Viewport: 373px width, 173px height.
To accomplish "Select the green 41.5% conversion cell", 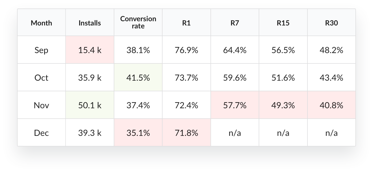I will pyautogui.click(x=138, y=77).
